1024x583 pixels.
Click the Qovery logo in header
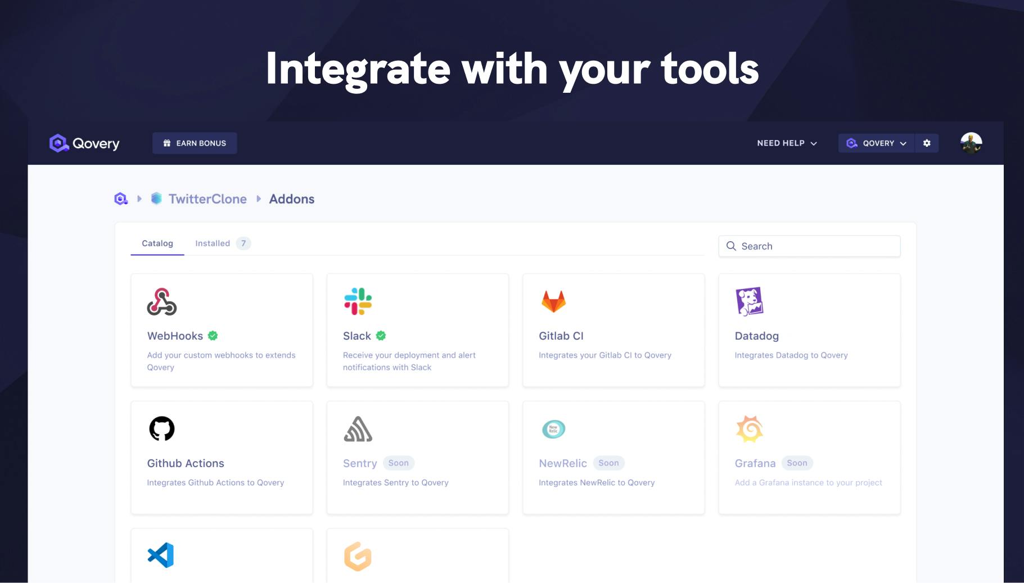84,143
